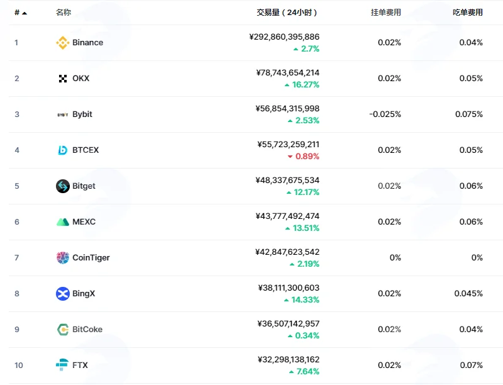Sort by the 名称 column header
The height and width of the screenshot is (385, 503).
pyautogui.click(x=64, y=13)
